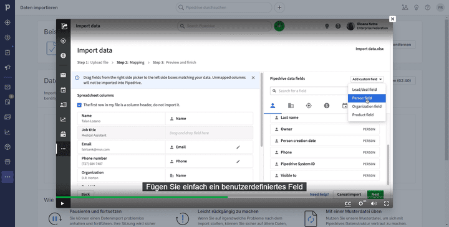Select the 'Visible to' person field
Image resolution: width=449 pixels, height=227 pixels.
325,175
